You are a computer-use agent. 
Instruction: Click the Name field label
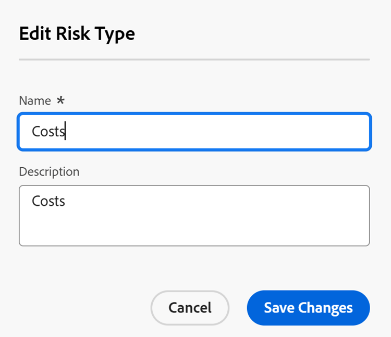click(x=35, y=101)
